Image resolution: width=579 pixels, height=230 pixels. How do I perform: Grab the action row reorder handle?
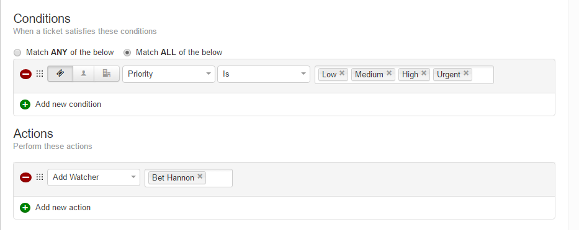(x=40, y=177)
